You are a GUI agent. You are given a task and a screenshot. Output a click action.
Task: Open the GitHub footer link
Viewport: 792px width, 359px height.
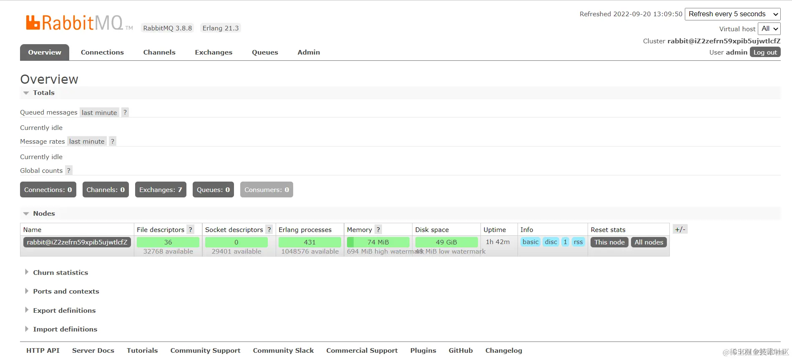(461, 351)
